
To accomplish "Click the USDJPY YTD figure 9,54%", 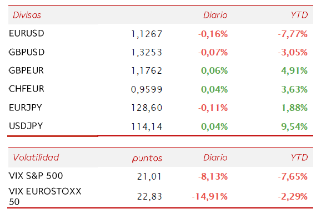I will point(294,126).
